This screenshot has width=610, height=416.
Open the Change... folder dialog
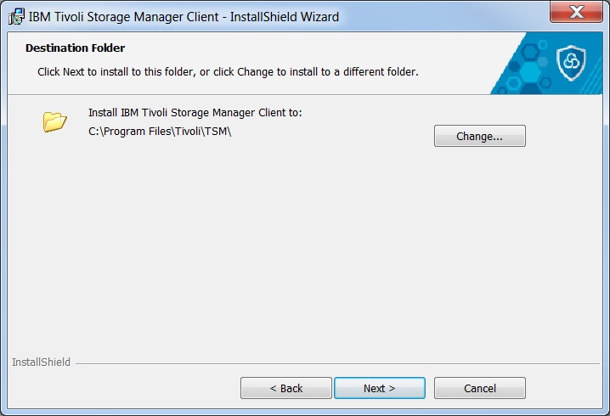tap(480, 136)
